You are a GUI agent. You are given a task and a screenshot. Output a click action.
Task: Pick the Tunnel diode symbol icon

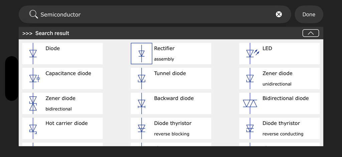[x=142, y=78]
